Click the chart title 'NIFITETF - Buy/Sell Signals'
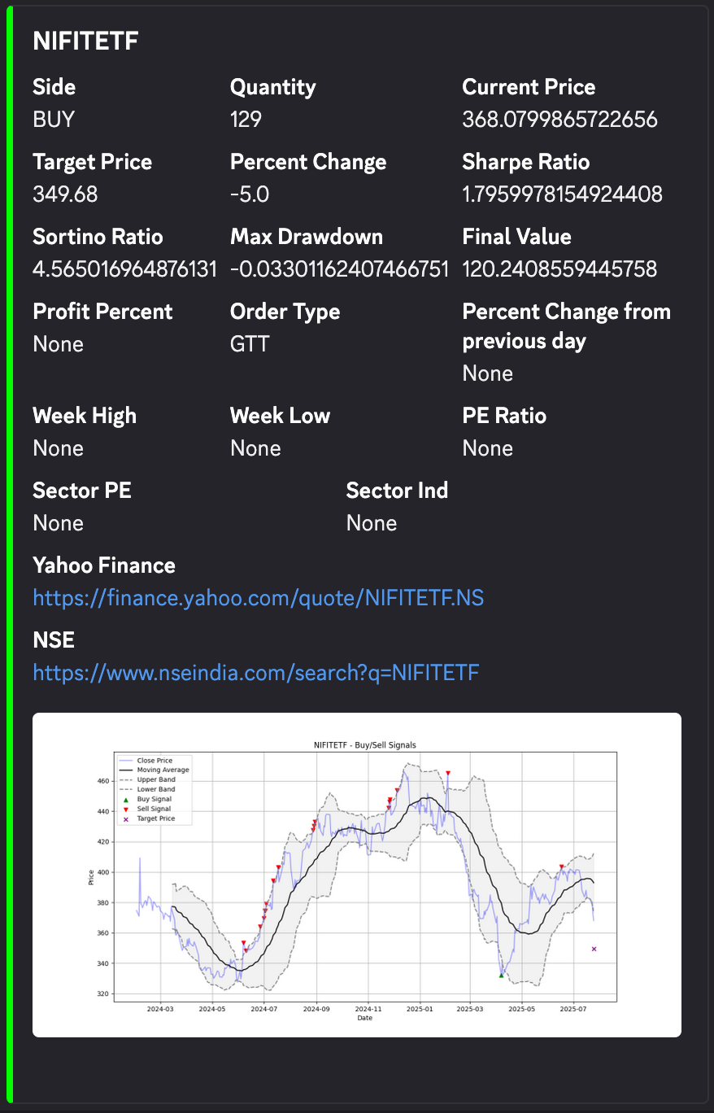The image size is (714, 1113). pyautogui.click(x=364, y=744)
